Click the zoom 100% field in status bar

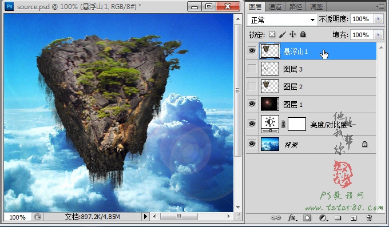(x=17, y=217)
